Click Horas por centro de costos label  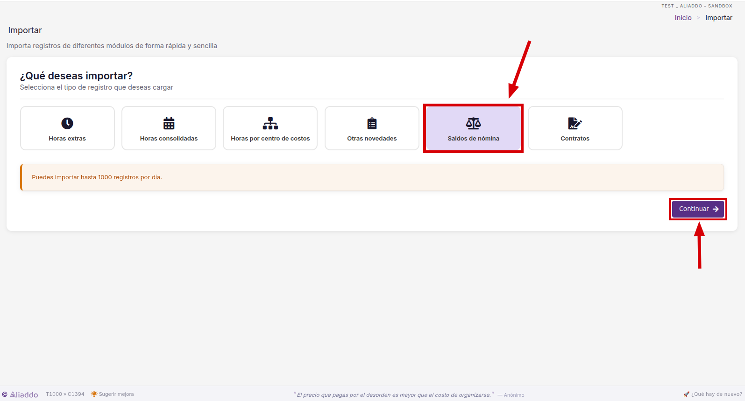click(270, 139)
